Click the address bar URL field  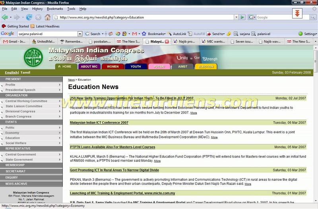tap(143, 17)
